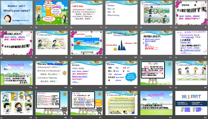Click the animation star under slide 14

[36, 88]
